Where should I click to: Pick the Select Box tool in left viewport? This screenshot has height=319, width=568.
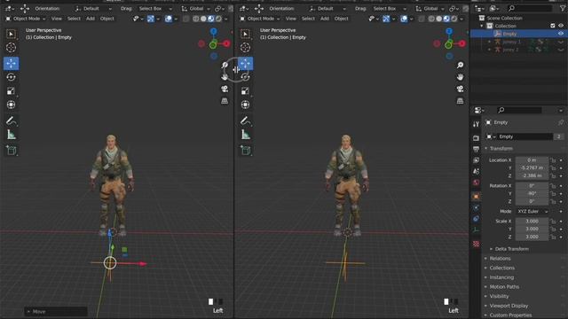coord(12,34)
